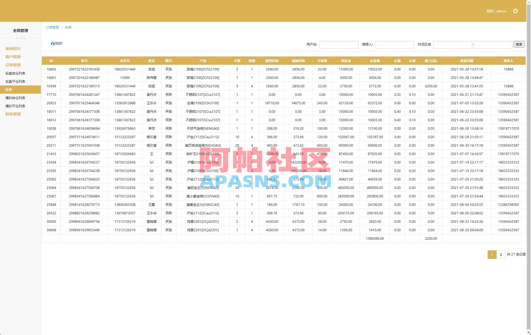This screenshot has width=531, height=335.
Task: Click member number 13999 cell
Action: click(125, 78)
